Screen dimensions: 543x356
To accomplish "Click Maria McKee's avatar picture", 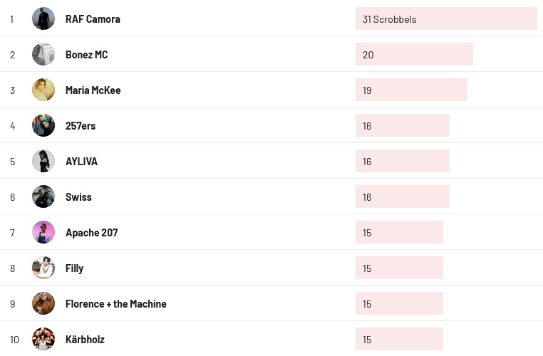I will click(x=43, y=90).
